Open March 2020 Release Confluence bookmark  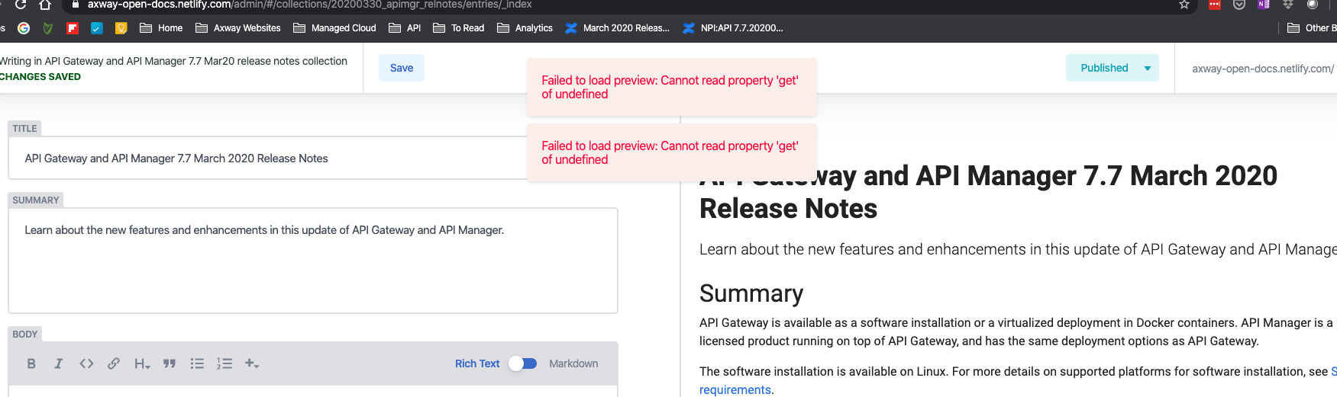click(x=617, y=28)
